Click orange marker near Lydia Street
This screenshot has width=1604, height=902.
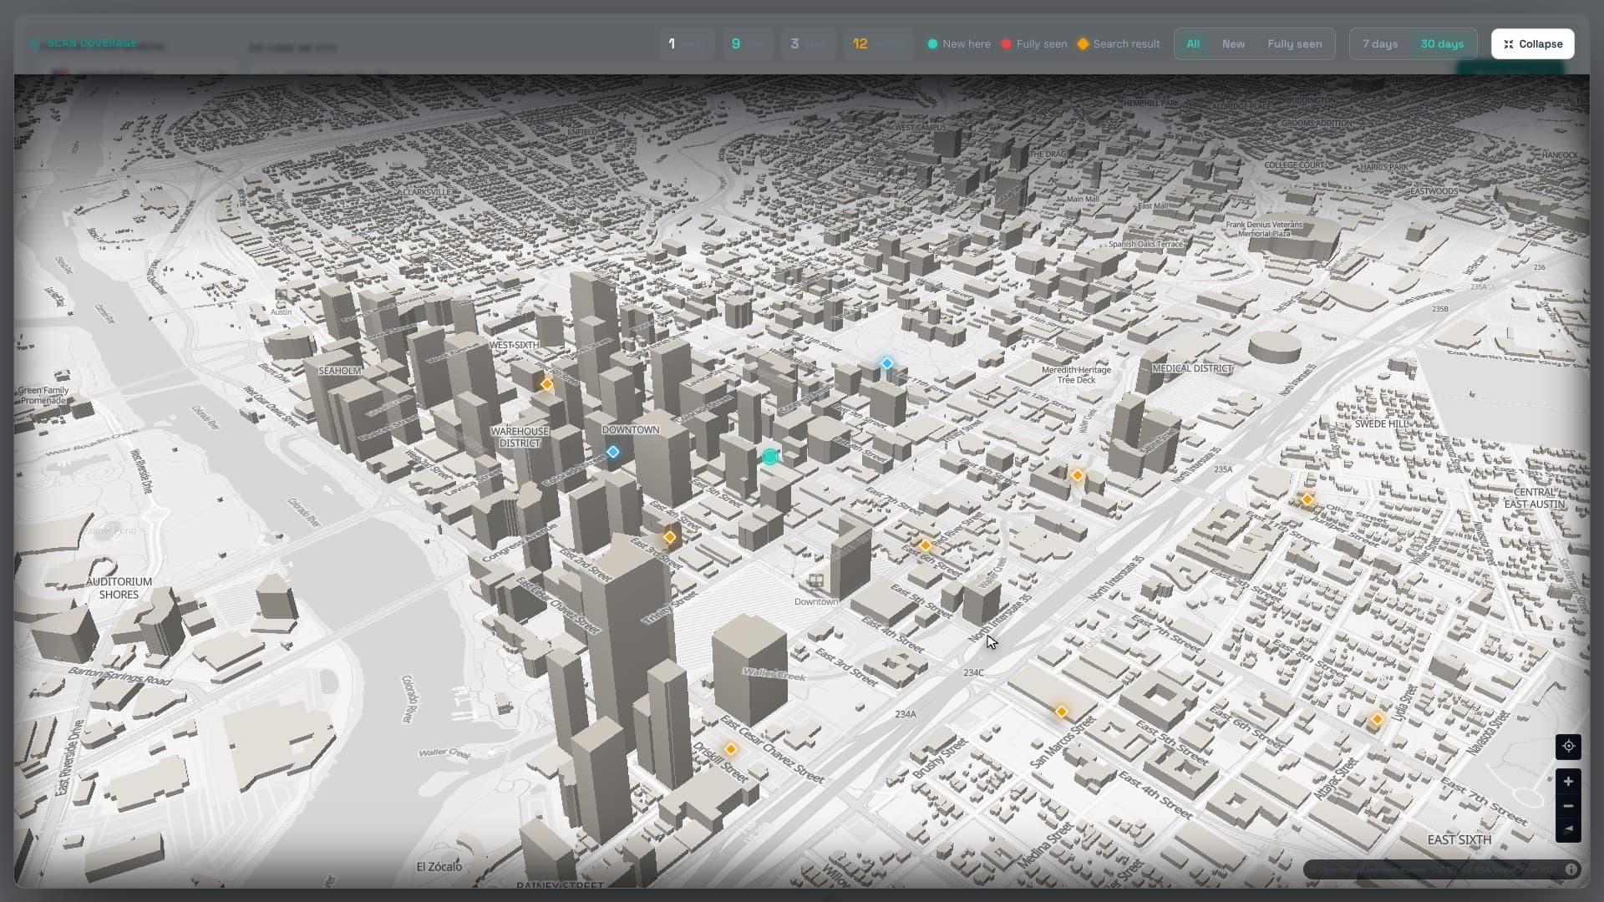[x=1378, y=719]
